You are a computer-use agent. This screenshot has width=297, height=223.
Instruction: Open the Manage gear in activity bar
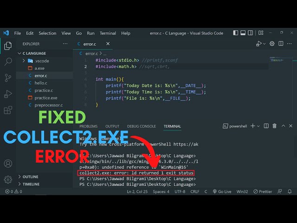coord(8,179)
